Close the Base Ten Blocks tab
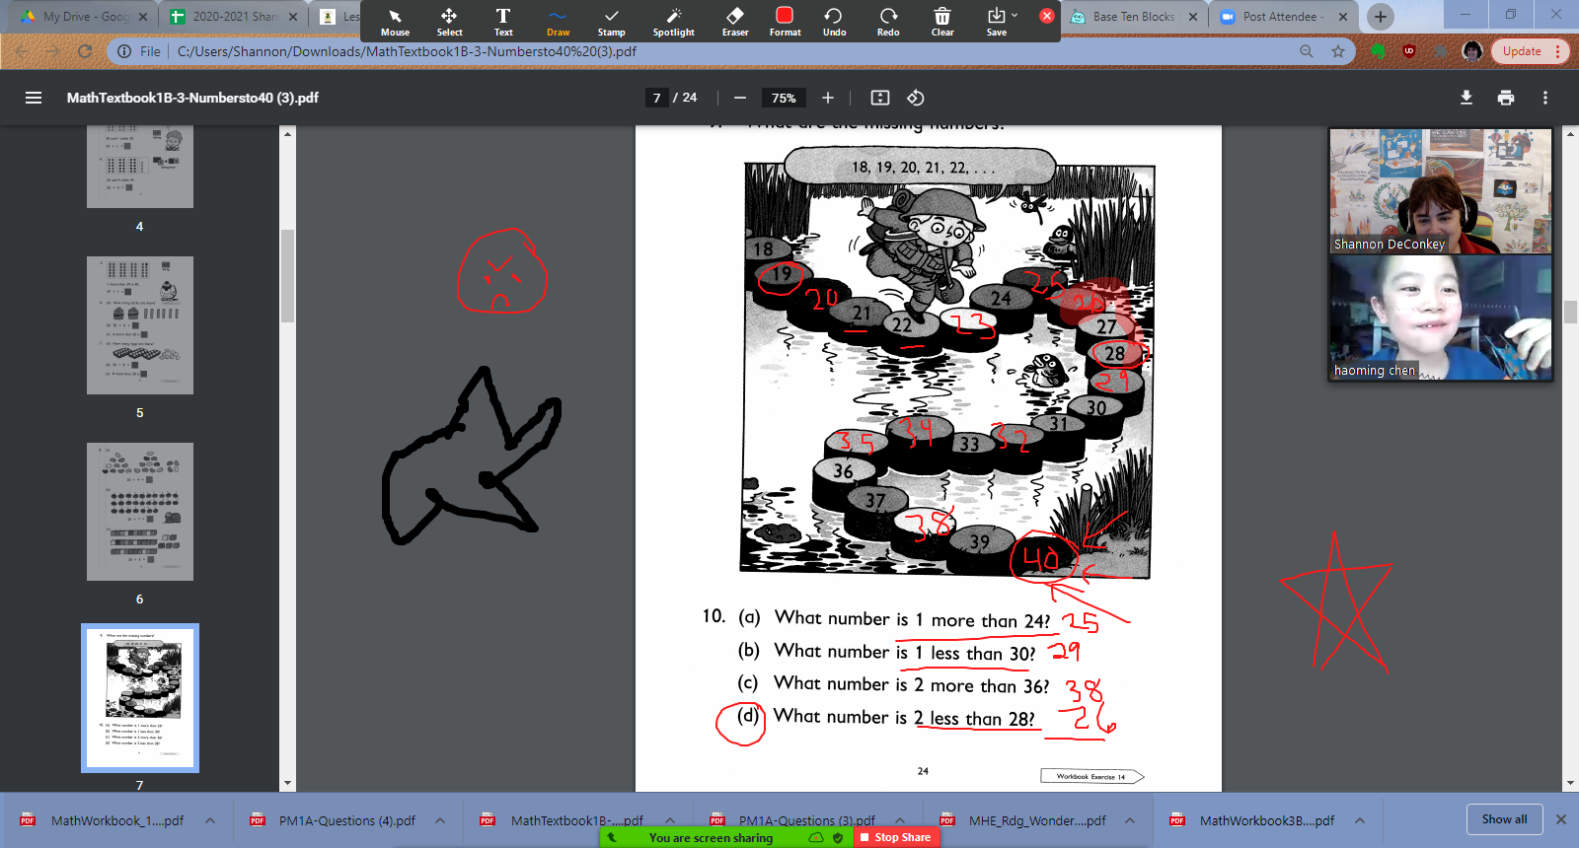 (x=1193, y=17)
